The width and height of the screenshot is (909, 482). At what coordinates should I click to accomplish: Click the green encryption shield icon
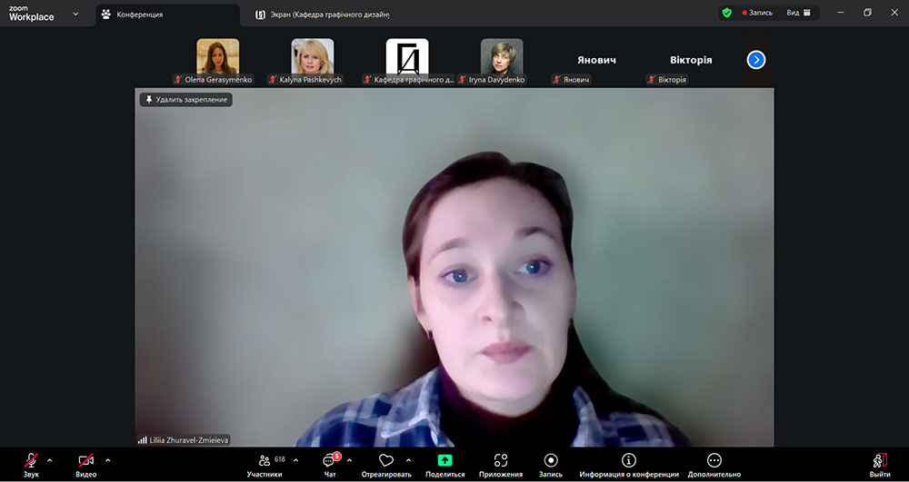(x=726, y=13)
